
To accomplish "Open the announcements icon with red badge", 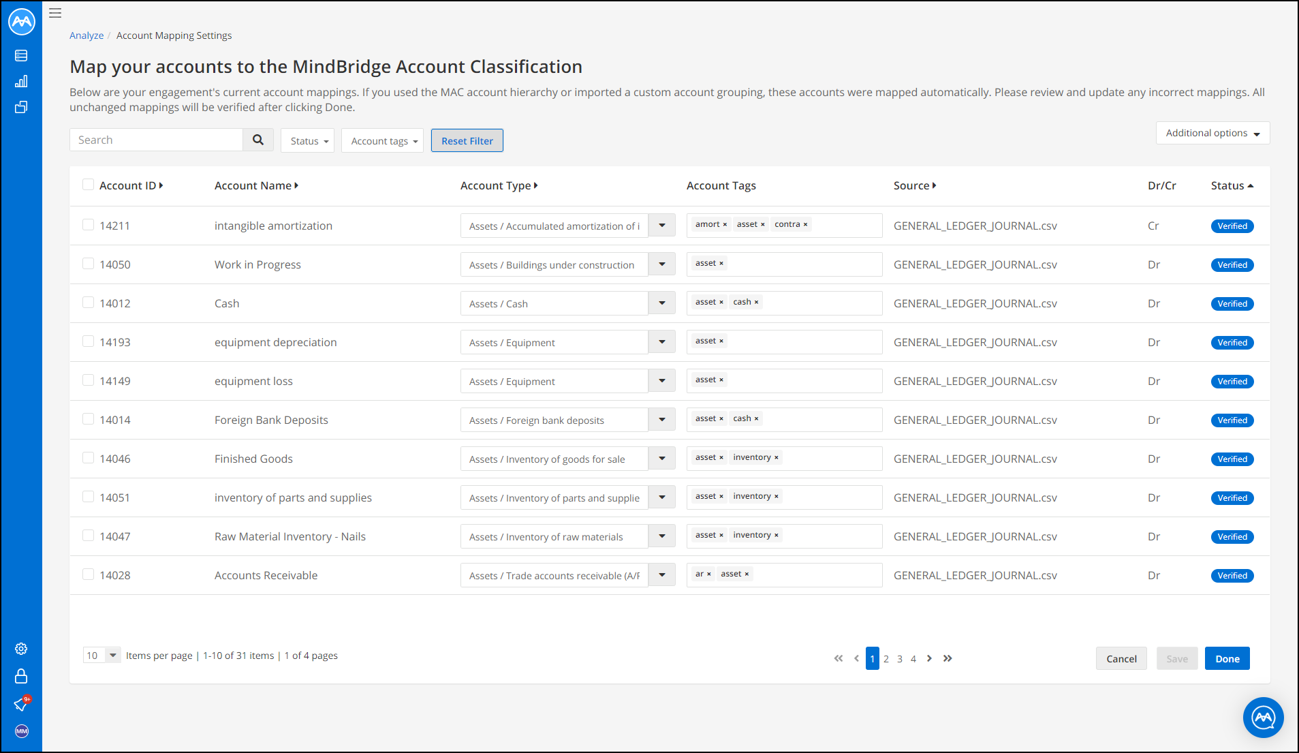I will (x=22, y=703).
